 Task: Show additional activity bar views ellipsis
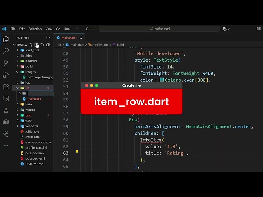tap(6, 146)
